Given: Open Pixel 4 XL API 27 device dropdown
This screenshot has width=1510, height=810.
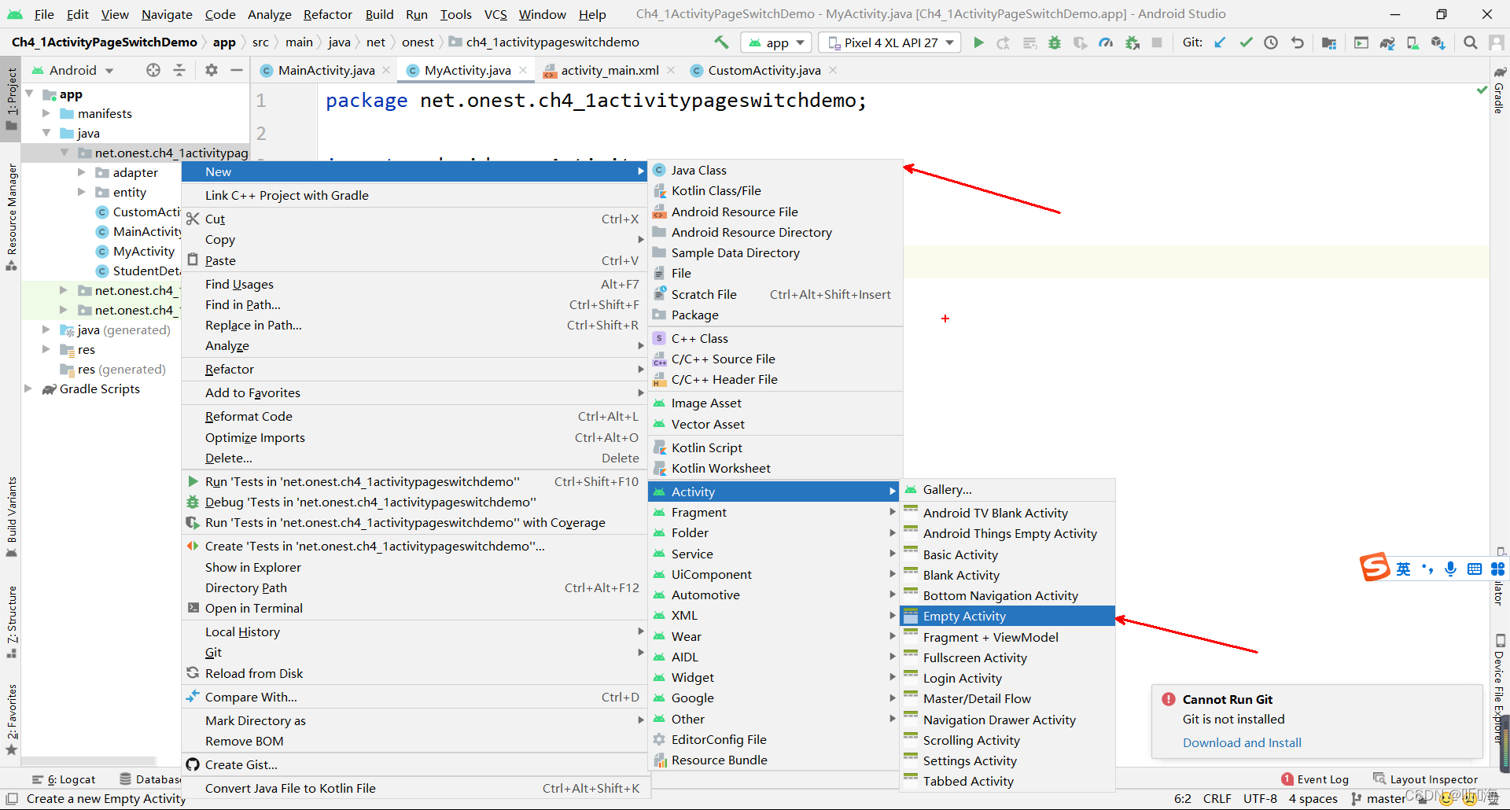Looking at the screenshot, I should coord(890,42).
